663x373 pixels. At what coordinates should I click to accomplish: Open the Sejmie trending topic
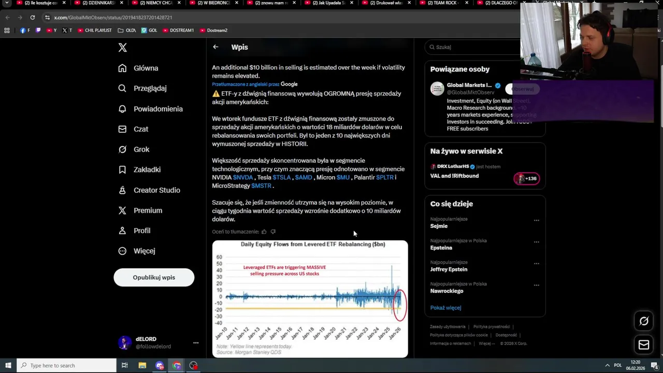click(x=439, y=226)
